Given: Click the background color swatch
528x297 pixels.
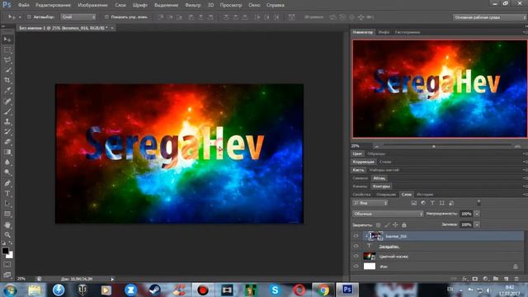Looking at the screenshot, I should (10, 255).
